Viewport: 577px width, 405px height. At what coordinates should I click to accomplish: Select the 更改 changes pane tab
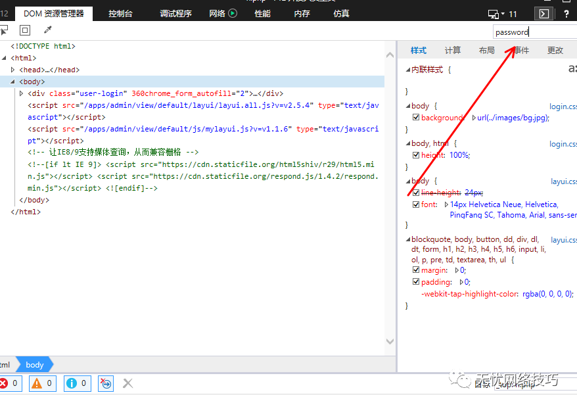555,51
